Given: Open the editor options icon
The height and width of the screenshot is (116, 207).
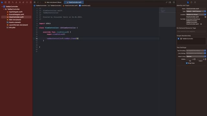Looking at the screenshot, I should point(170,2).
